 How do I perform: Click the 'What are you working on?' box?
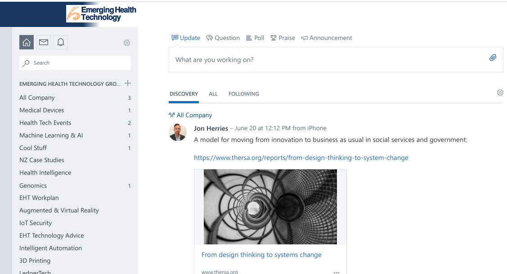tap(336, 60)
